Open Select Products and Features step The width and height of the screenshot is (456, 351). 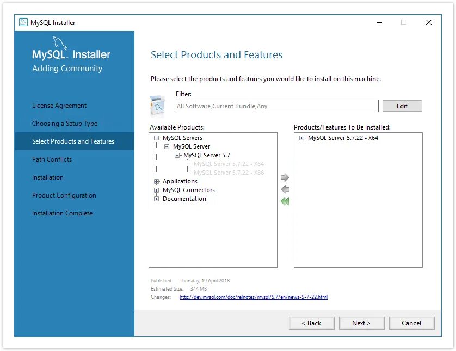click(73, 141)
